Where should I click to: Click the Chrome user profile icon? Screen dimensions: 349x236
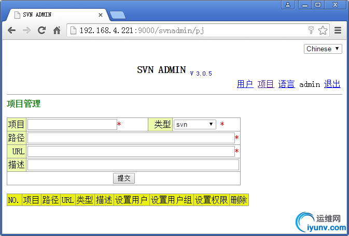(288, 5)
